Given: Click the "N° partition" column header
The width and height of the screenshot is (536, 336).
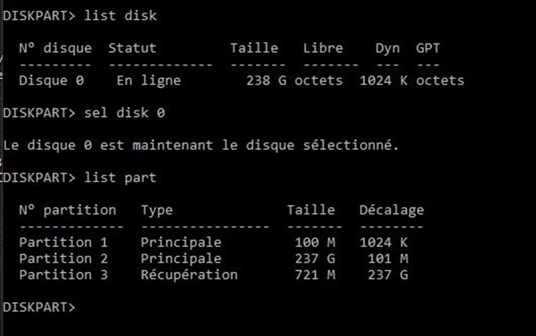Looking at the screenshot, I should point(67,210).
